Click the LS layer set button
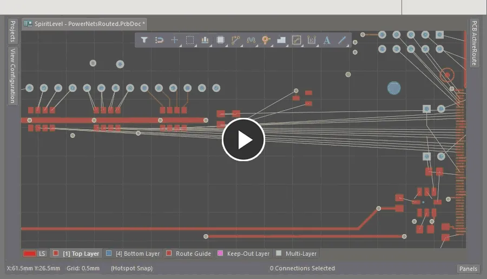 point(42,254)
